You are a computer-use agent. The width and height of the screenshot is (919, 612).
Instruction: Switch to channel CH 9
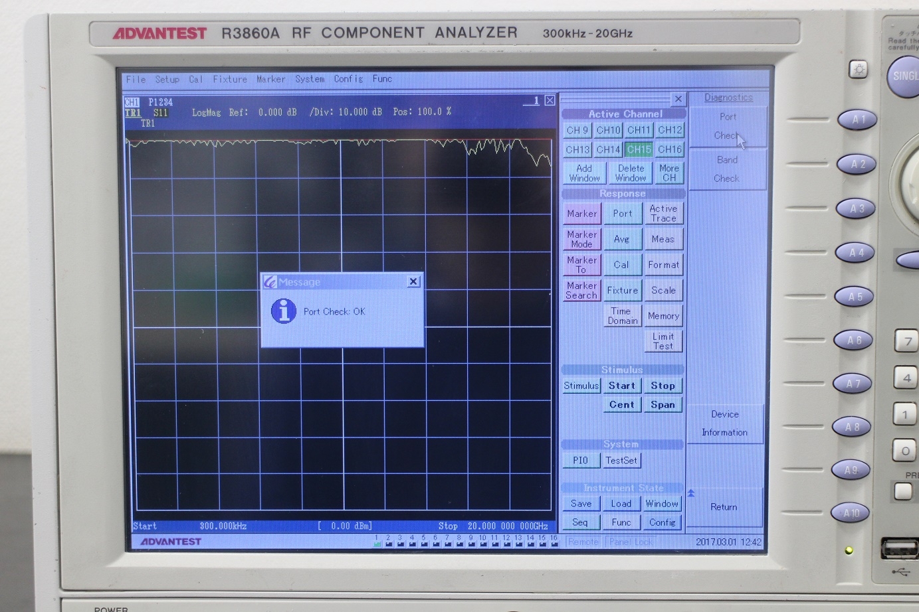[577, 130]
